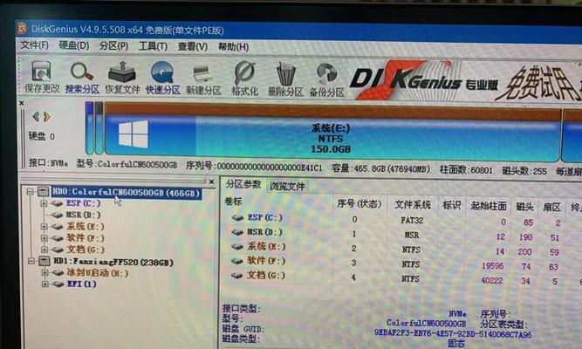Open the Quick Partition (快速分区) tool

click(x=162, y=78)
